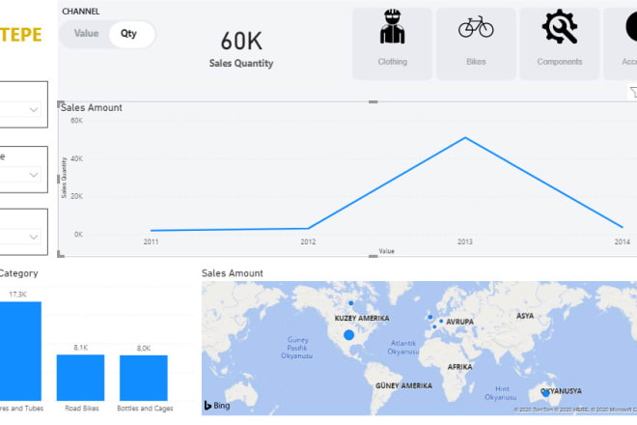Viewport: 637px width, 425px height.
Task: Click the CHANNEL slicer header
Action: (80, 12)
